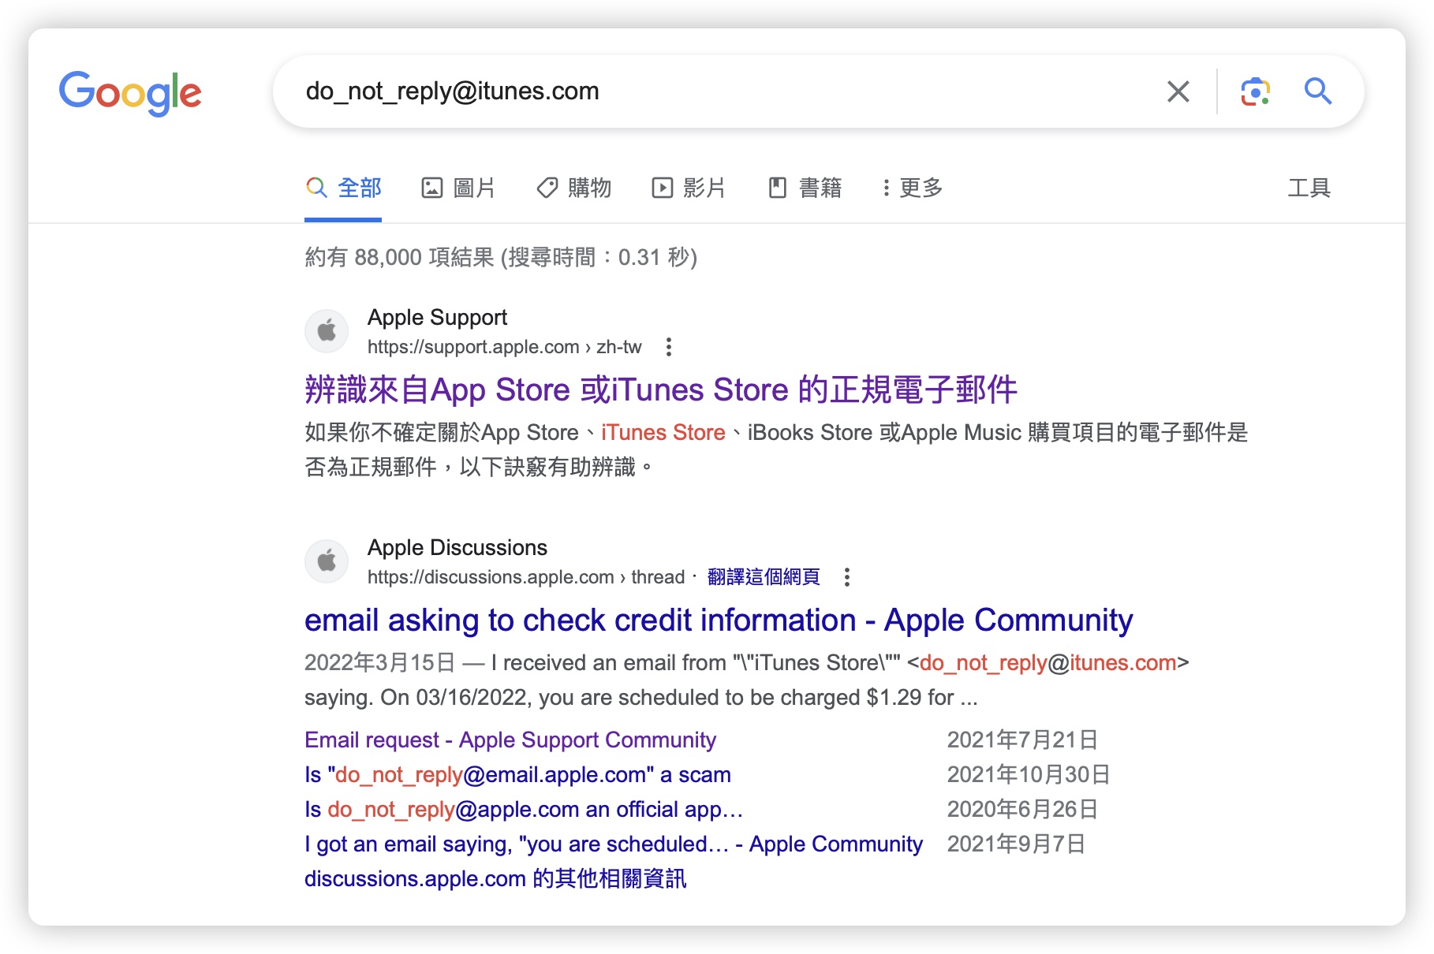Open the Apple Discussions result options menu

(x=847, y=577)
